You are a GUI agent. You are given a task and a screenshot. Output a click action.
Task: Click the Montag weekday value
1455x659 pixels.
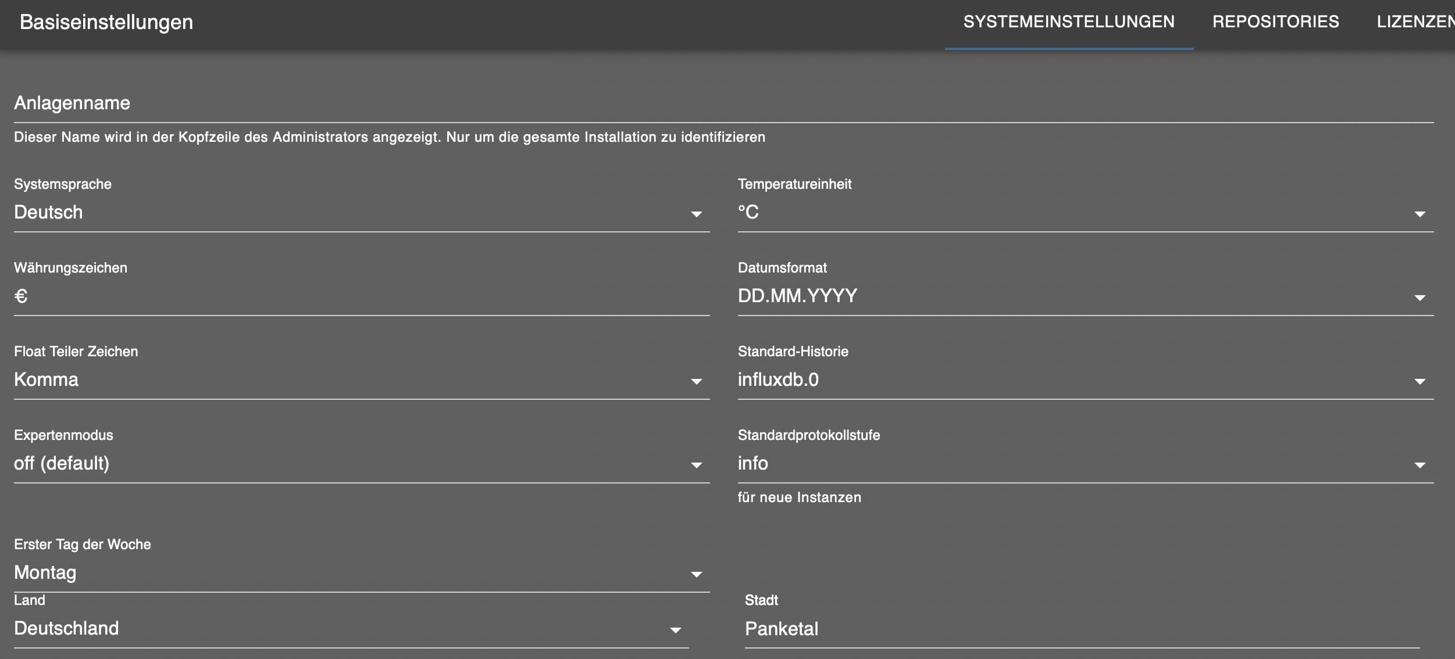pyautogui.click(x=45, y=573)
